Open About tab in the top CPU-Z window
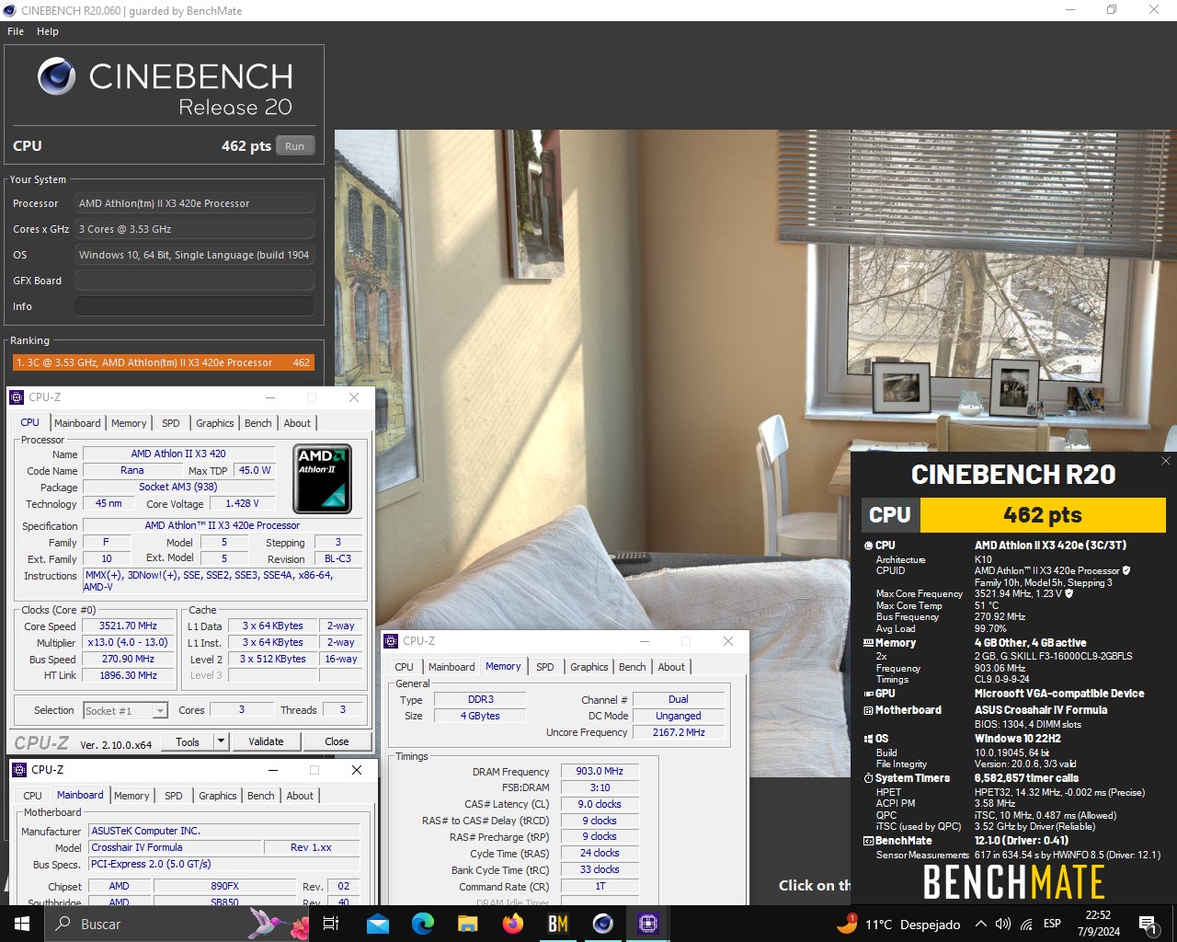The width and height of the screenshot is (1177, 942). (297, 423)
